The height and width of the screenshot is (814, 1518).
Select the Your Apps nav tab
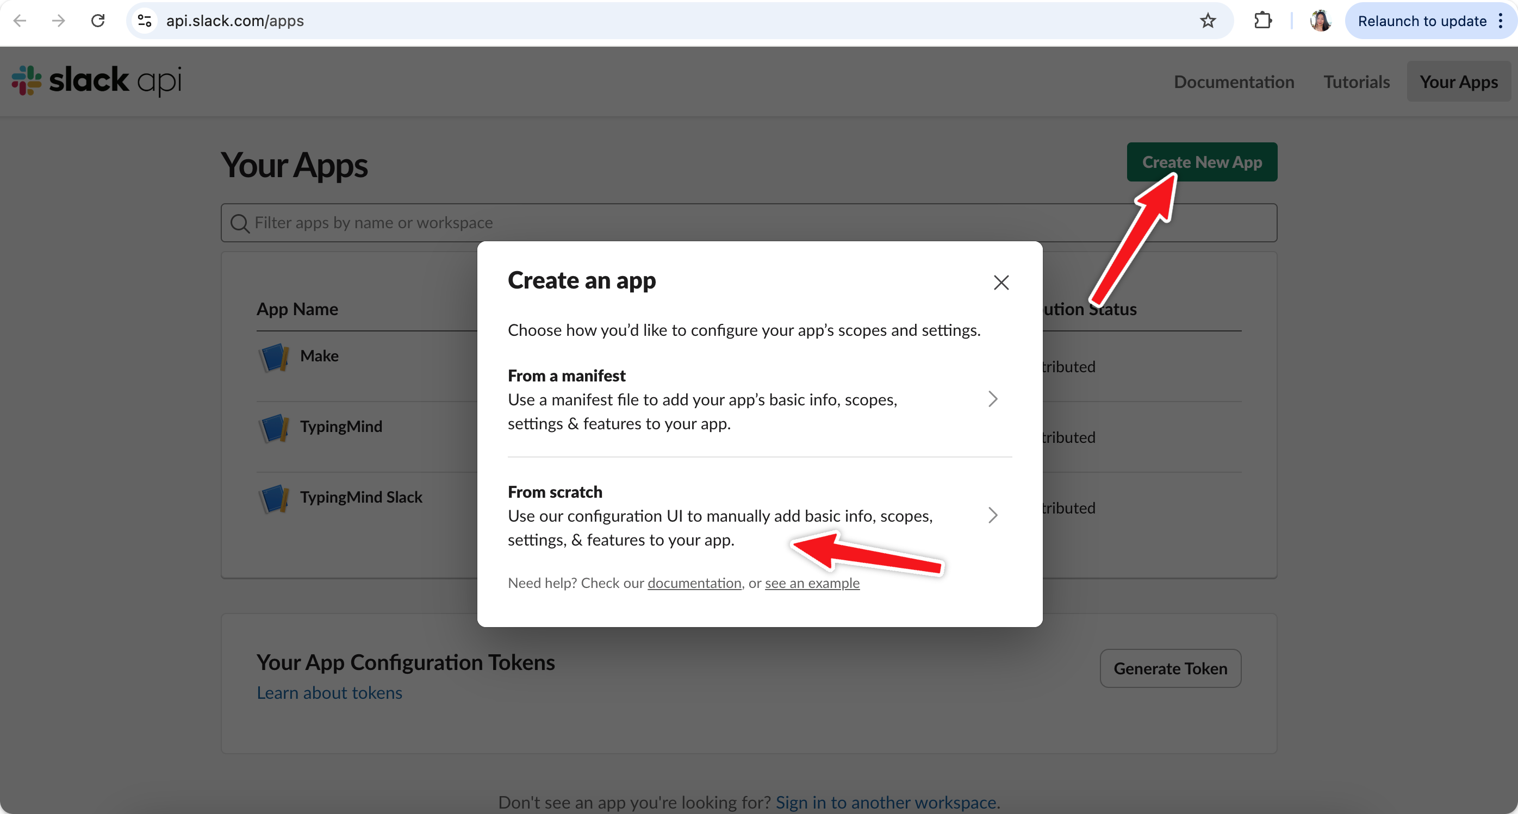1458,82
